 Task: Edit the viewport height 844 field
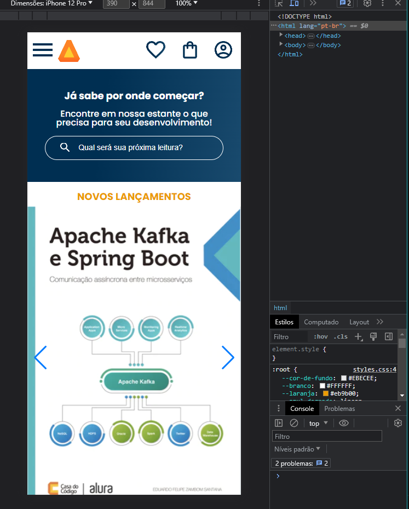[152, 4]
